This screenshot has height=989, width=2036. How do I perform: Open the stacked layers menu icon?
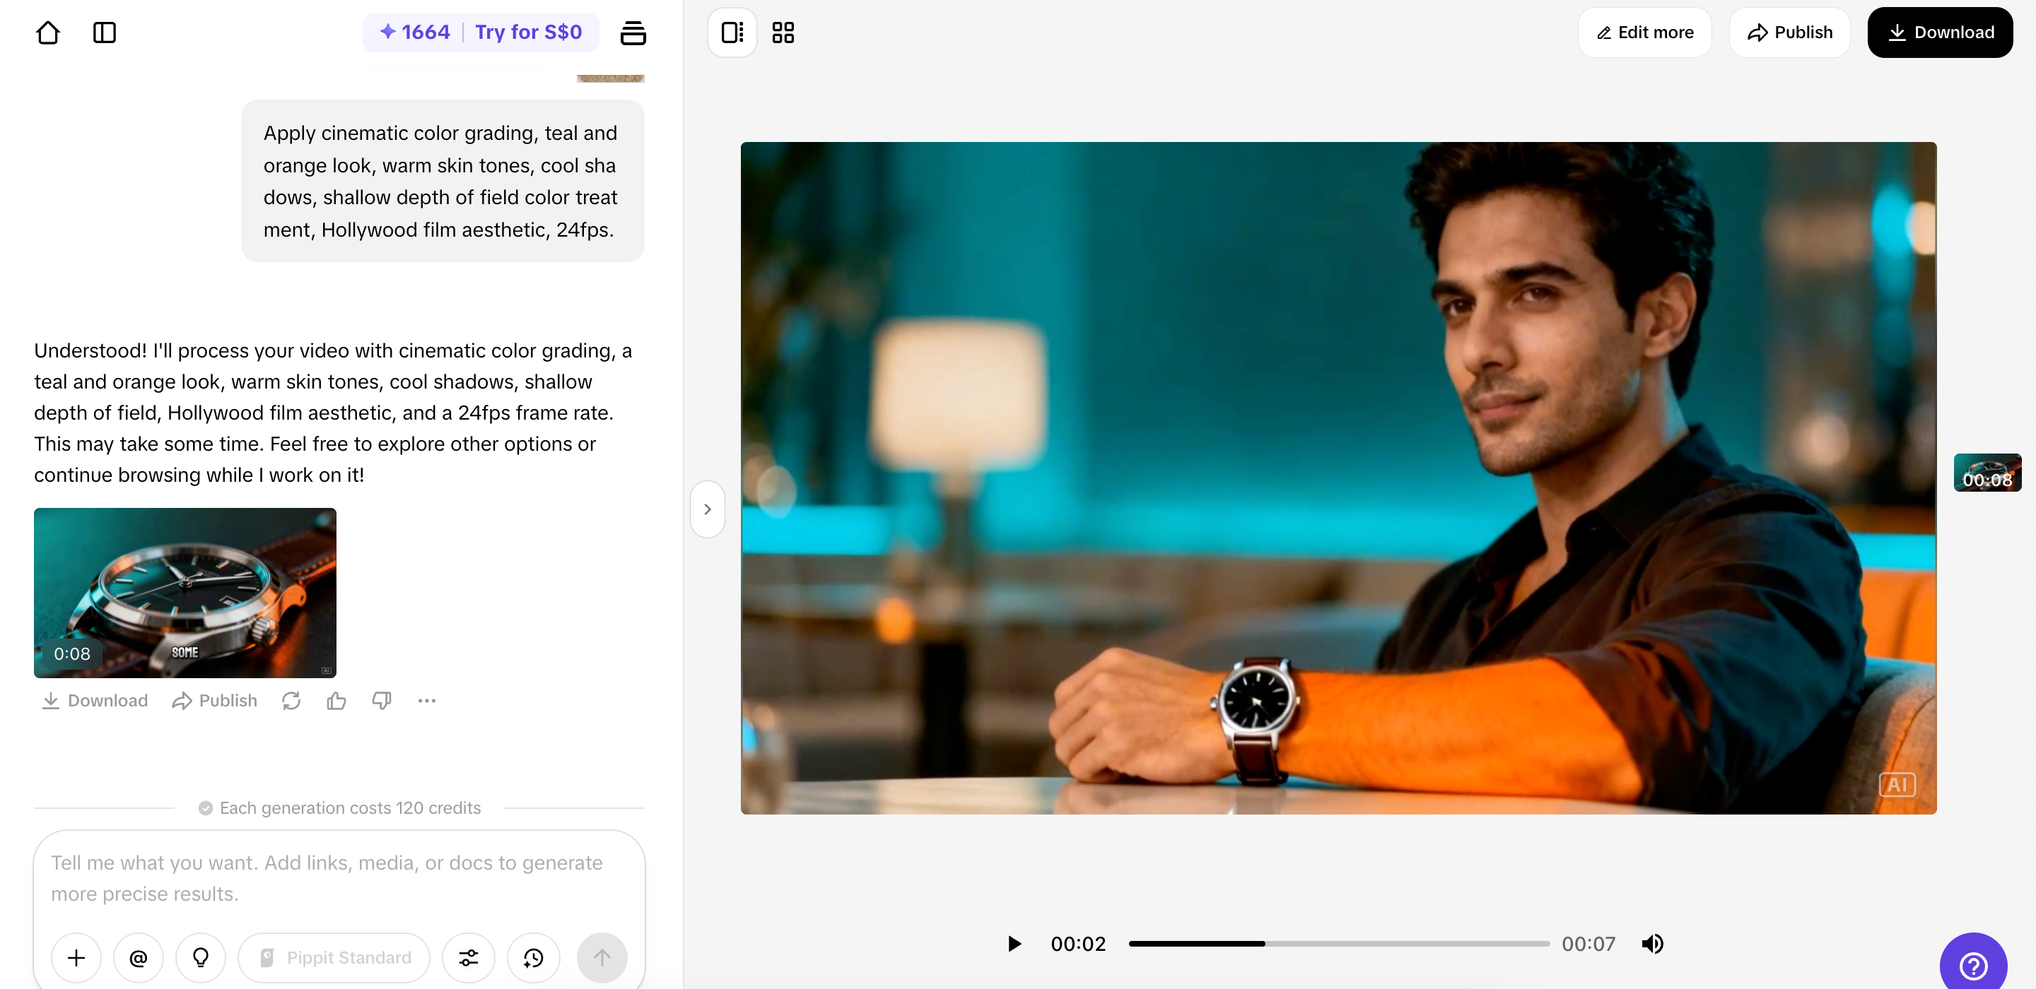tap(632, 32)
